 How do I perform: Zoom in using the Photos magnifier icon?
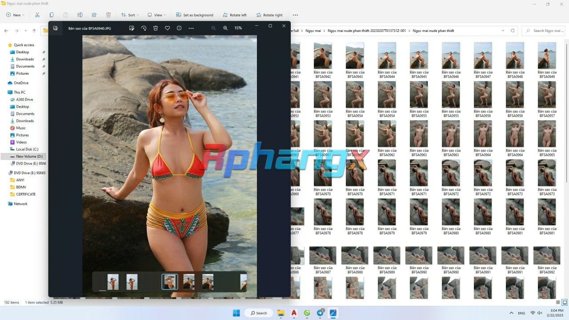(225, 28)
